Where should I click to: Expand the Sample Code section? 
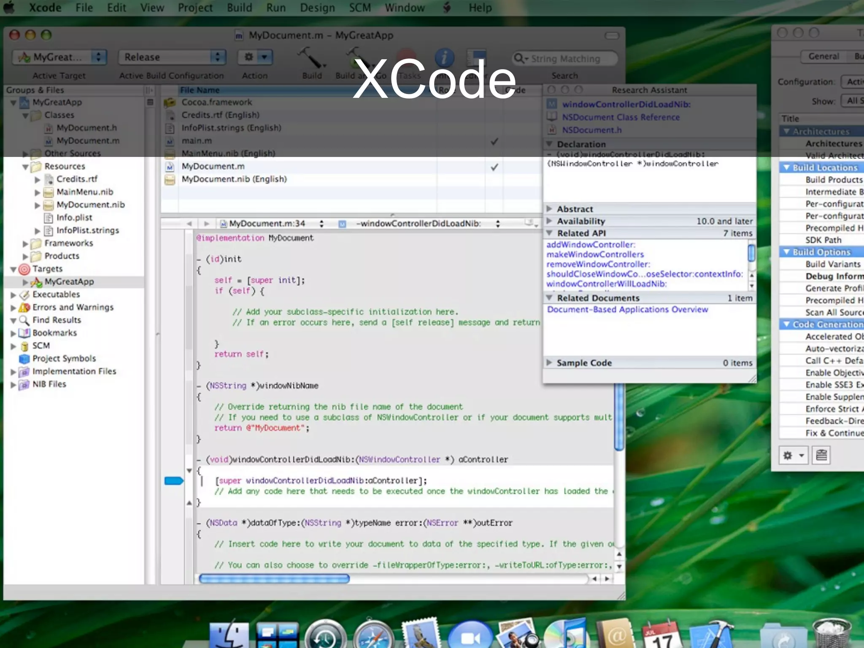click(x=549, y=363)
